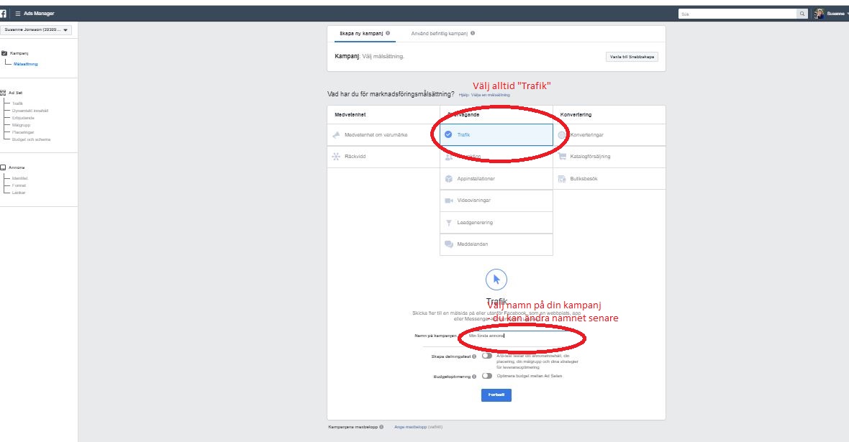Toggle Skapa delningstest switch
This screenshot has width=849, height=442.
pyautogui.click(x=487, y=356)
